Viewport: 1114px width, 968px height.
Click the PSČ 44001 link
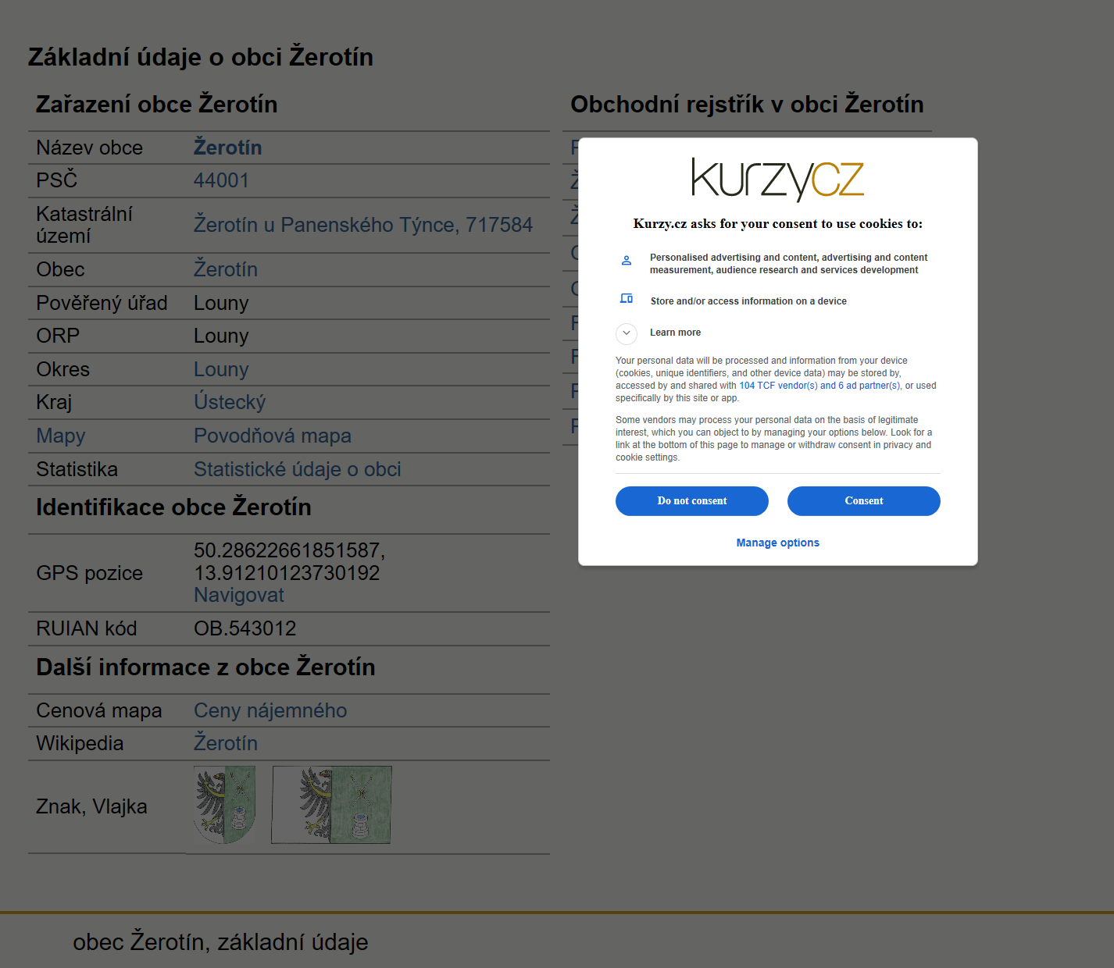221,180
